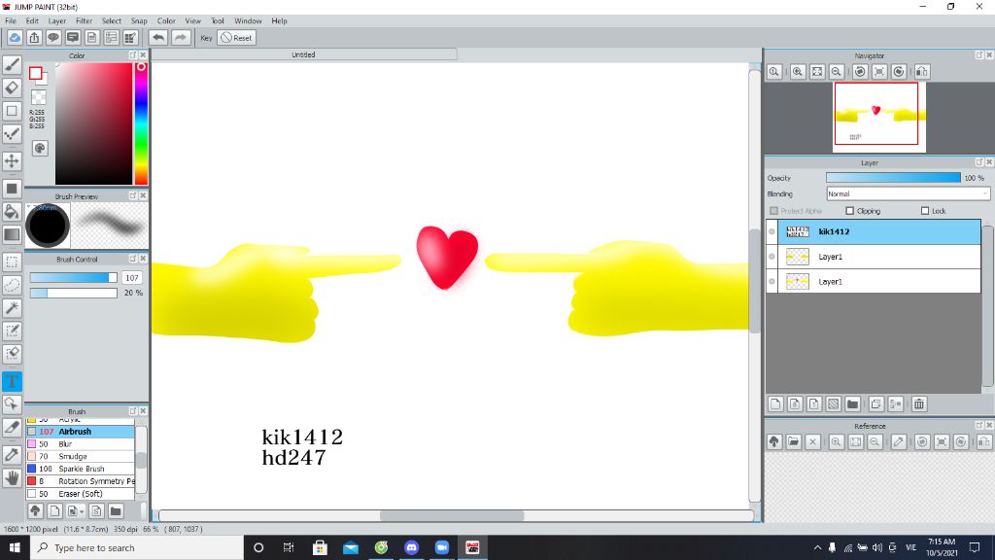Screen dimensions: 995x560
Task: Delete layer with trash icon
Action: point(919,403)
